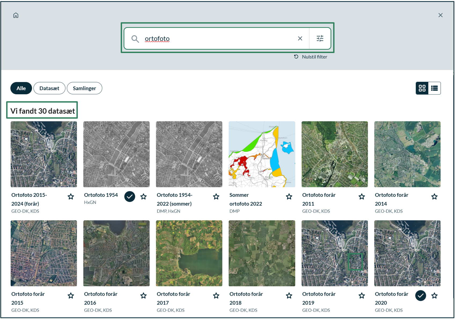456x319 pixels.
Task: Go to the home icon
Action: [16, 15]
